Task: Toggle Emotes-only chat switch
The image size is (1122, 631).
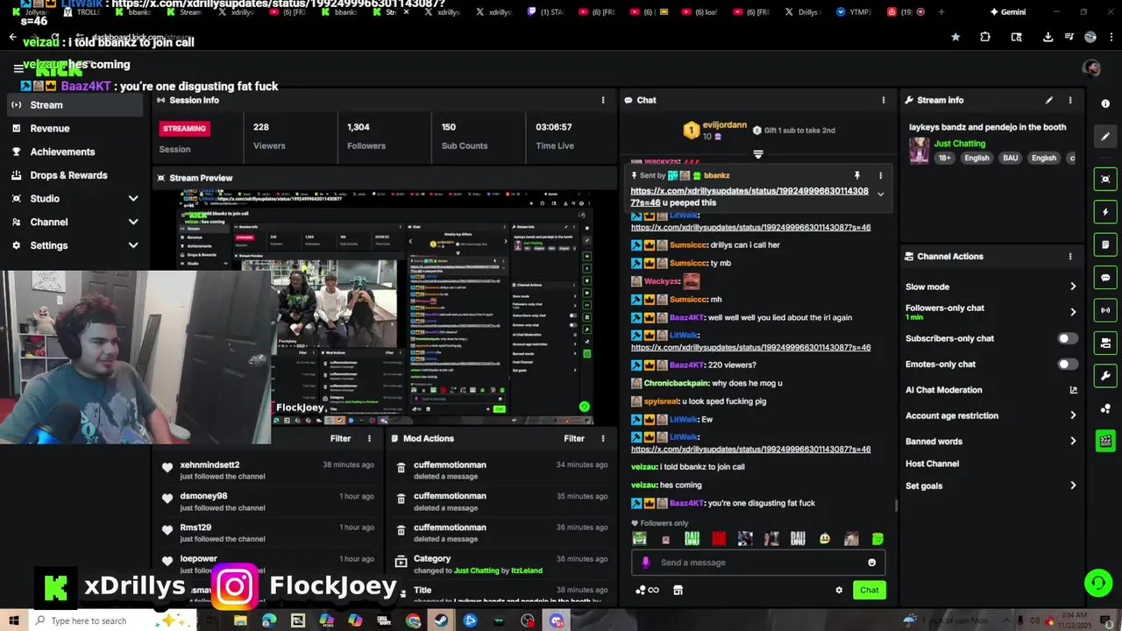Action: point(1066,364)
